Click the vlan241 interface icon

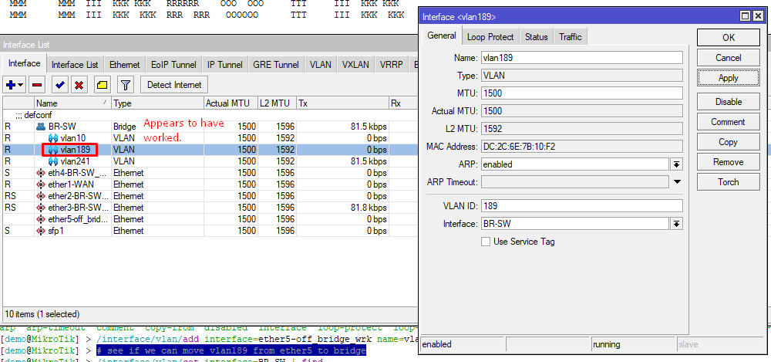click(53, 161)
